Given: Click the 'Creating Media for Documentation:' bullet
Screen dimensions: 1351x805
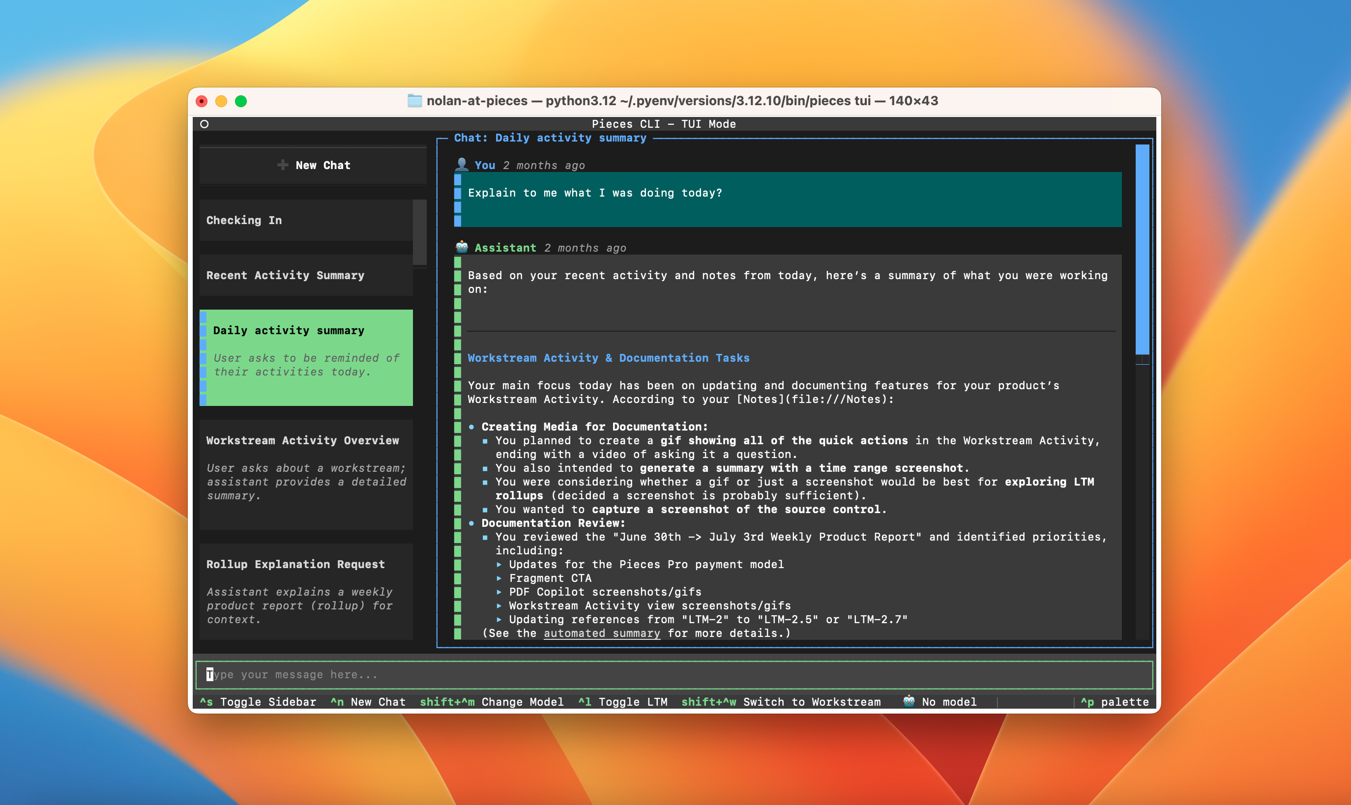Looking at the screenshot, I should [595, 427].
